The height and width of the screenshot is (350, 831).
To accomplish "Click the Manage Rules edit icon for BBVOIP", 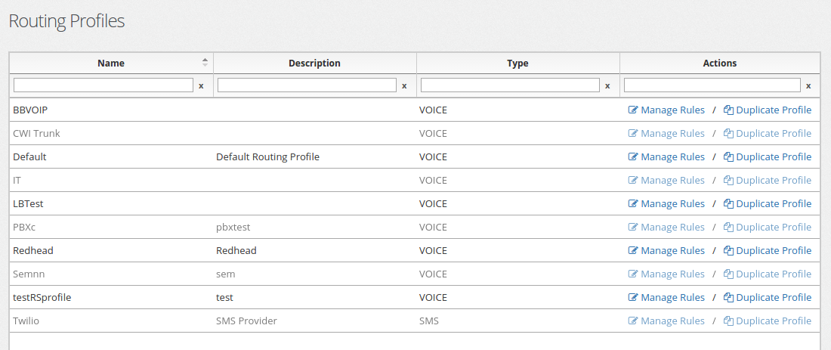I will 633,110.
